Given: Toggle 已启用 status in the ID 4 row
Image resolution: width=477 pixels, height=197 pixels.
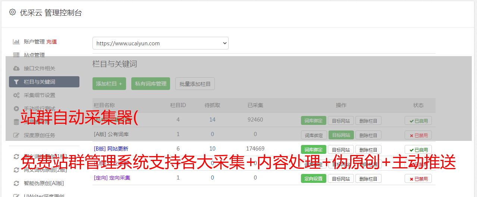Looking at the screenshot, I should 418,120.
